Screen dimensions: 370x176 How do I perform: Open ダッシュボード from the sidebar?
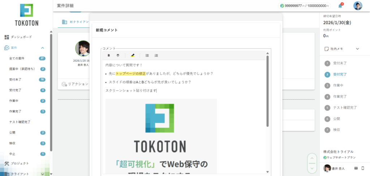(x=20, y=37)
